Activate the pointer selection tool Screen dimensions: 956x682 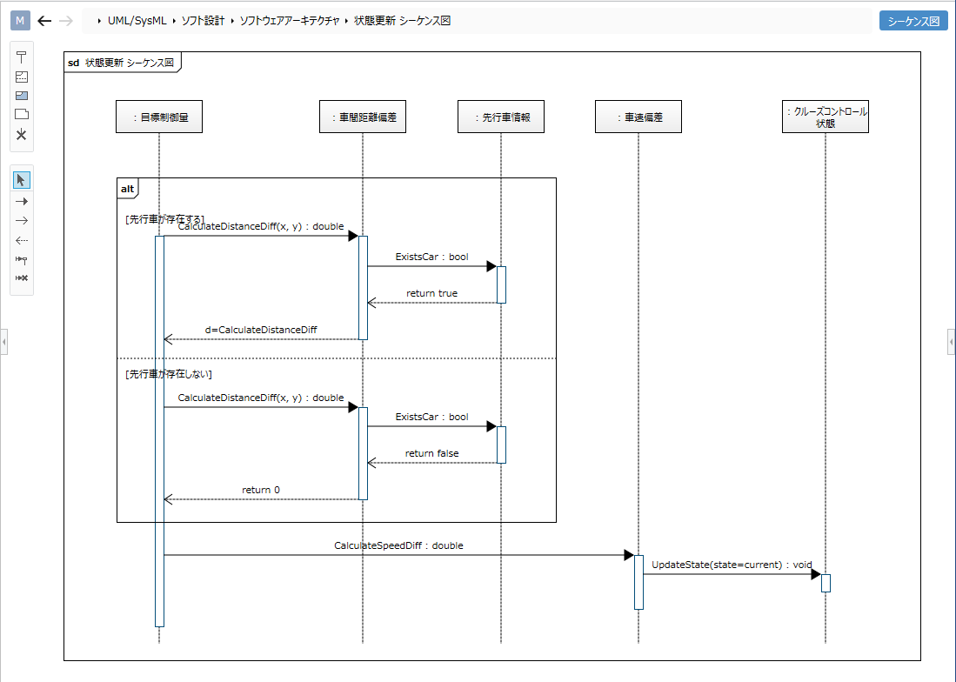(x=22, y=180)
